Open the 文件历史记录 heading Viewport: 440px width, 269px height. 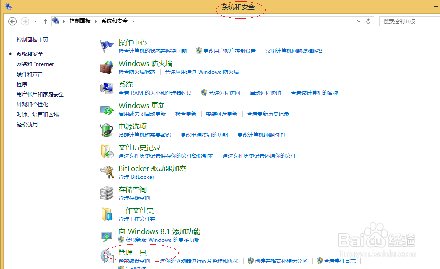tap(140, 147)
